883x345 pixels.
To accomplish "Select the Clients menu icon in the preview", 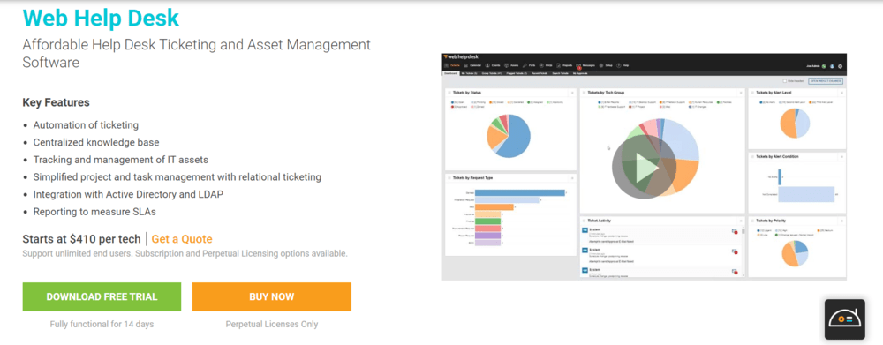I will coord(487,65).
